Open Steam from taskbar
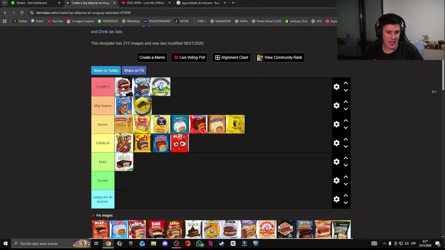Image resolution: width=445 pixels, height=250 pixels. (x=221, y=243)
